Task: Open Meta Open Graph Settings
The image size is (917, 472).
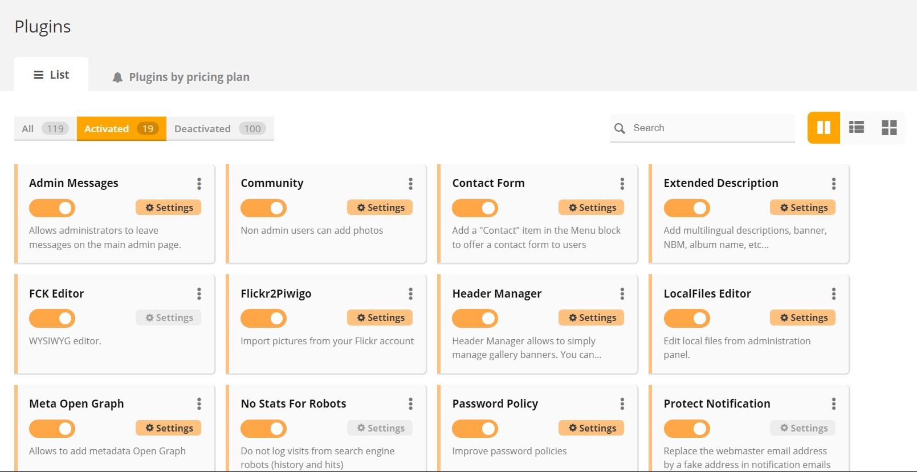Action: pyautogui.click(x=169, y=428)
